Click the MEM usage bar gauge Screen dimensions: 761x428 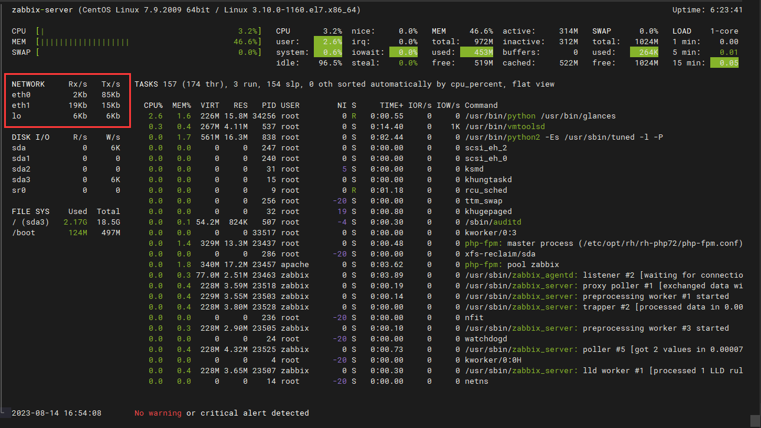click(x=148, y=42)
